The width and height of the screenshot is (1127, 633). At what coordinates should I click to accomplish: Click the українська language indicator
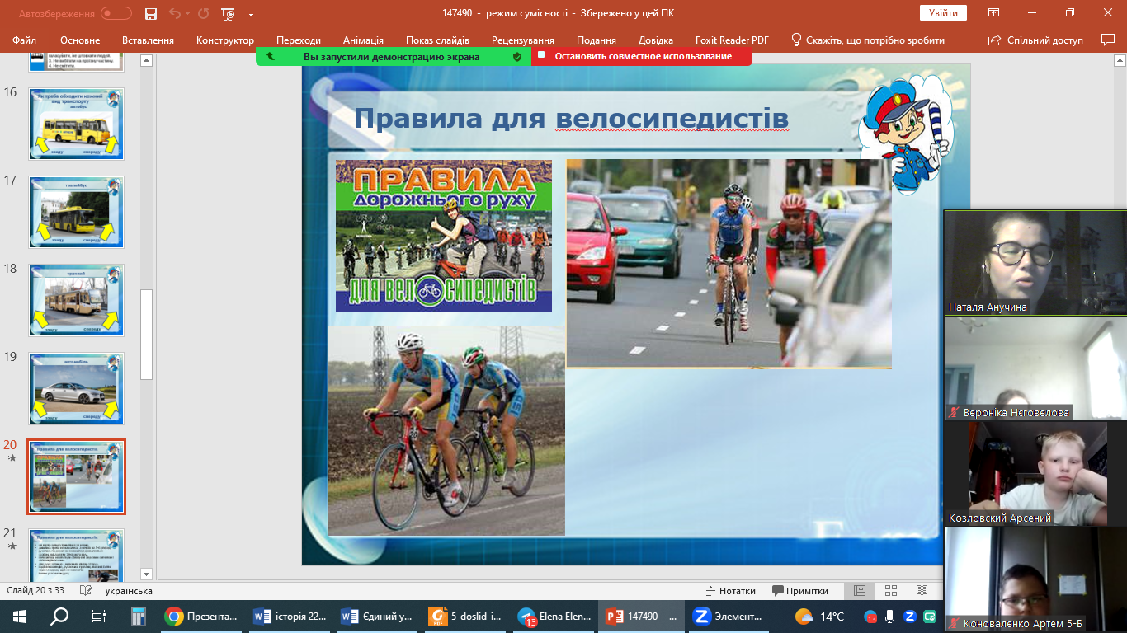point(129,591)
